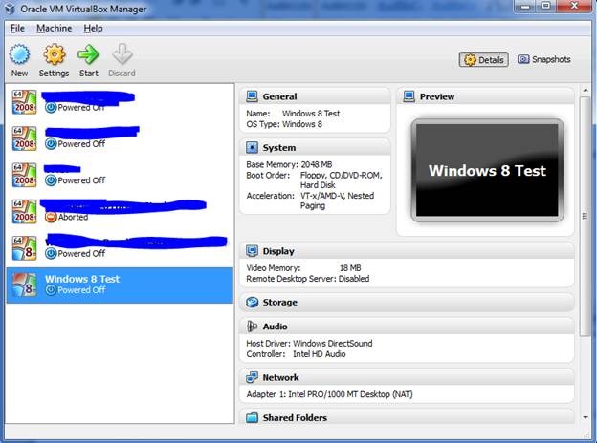The image size is (597, 443).
Task: Click the VirtualBox title bar app icon
Action: coord(11,8)
